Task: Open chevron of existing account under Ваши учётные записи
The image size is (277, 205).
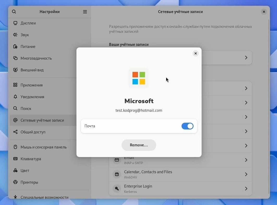Action: 246,58
